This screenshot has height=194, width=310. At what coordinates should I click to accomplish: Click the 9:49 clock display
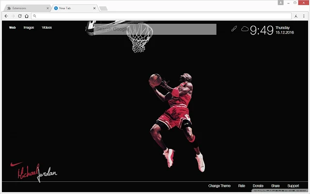(x=262, y=30)
